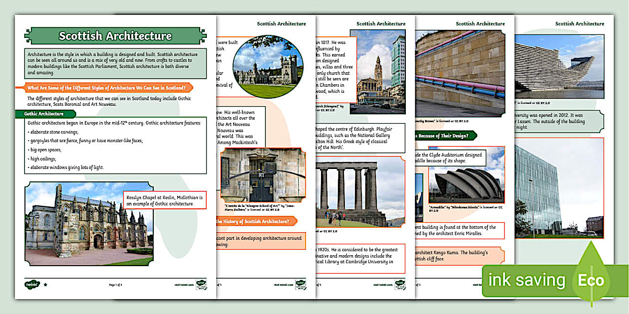629x314 pixels.
Task: Click the star icon beside the Twinkl logo
Action: coord(46,285)
